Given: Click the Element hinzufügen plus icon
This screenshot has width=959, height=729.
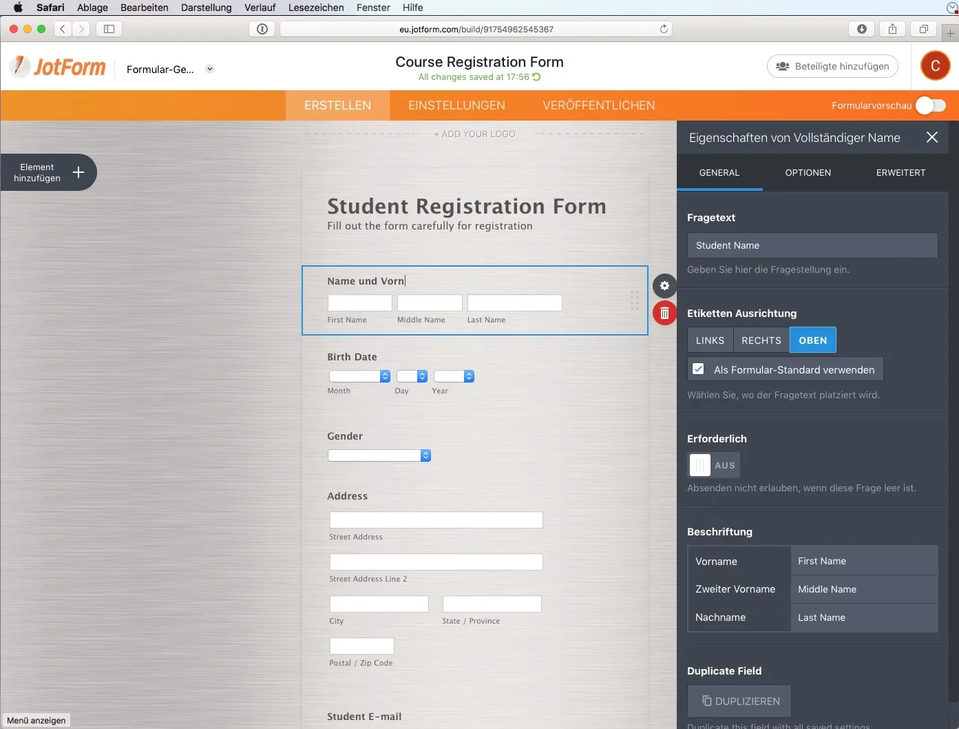Looking at the screenshot, I should pyautogui.click(x=78, y=172).
